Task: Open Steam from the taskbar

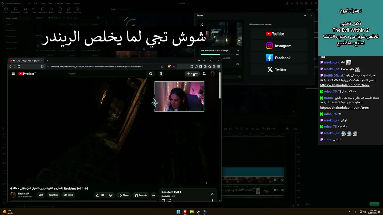Action: point(198,212)
